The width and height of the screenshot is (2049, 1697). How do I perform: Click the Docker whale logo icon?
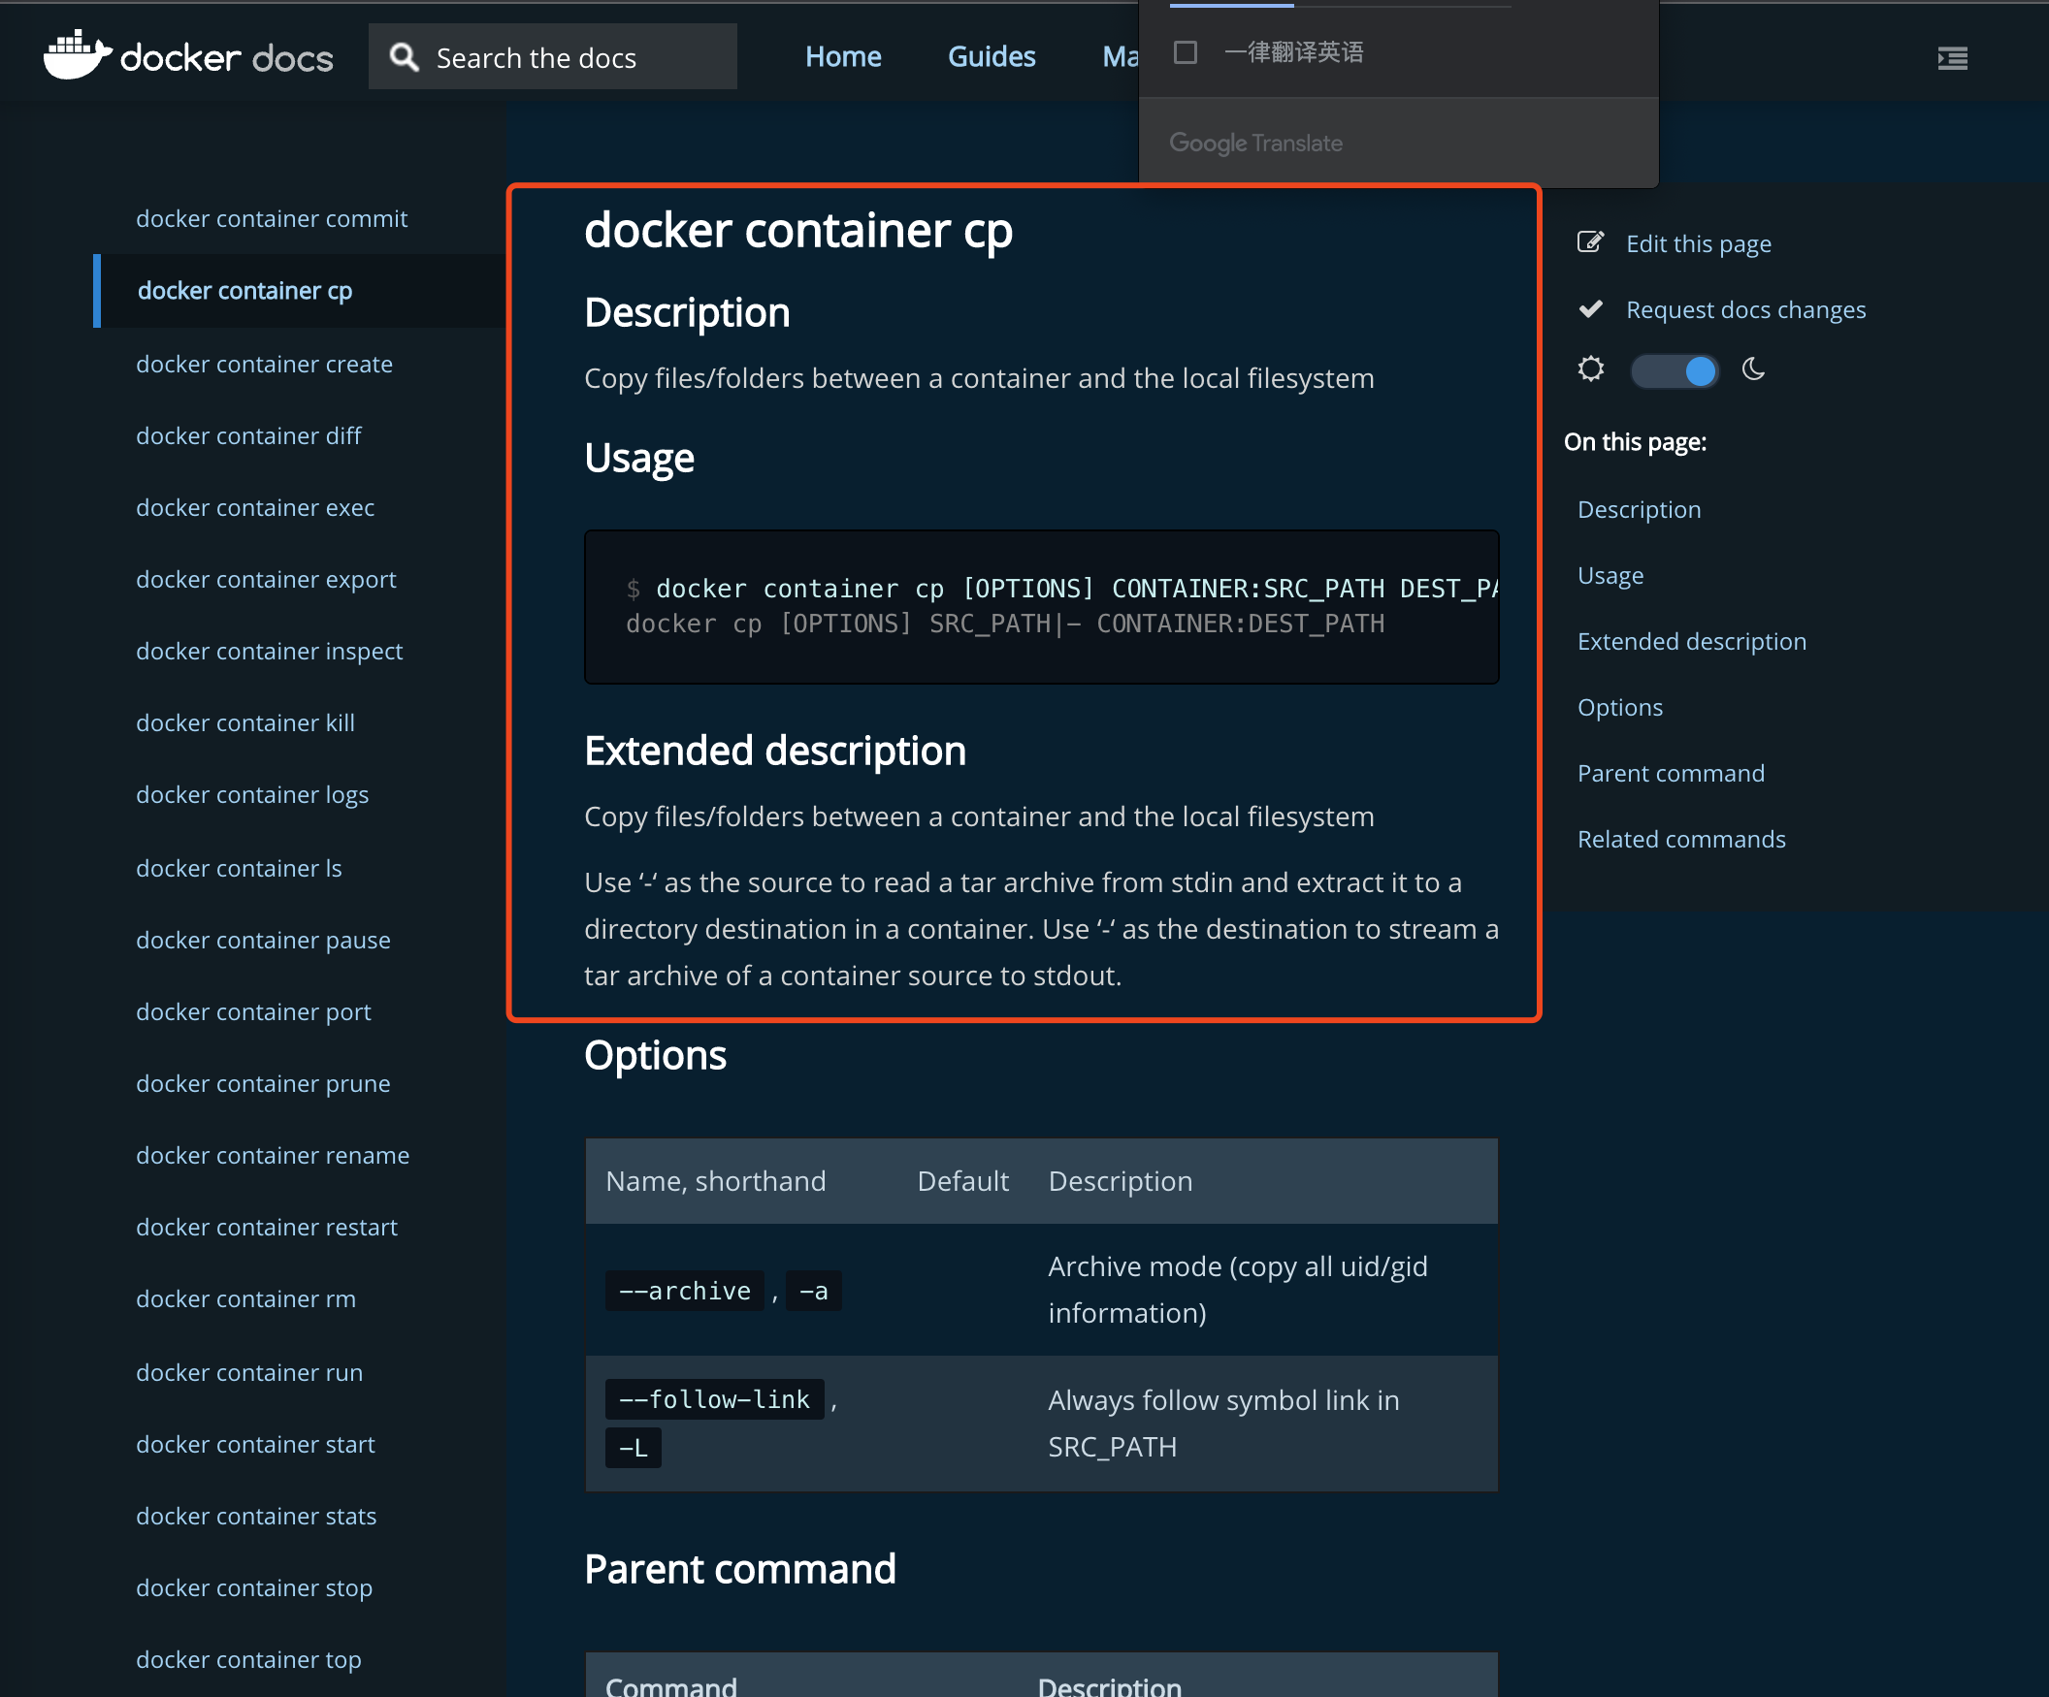point(76,54)
